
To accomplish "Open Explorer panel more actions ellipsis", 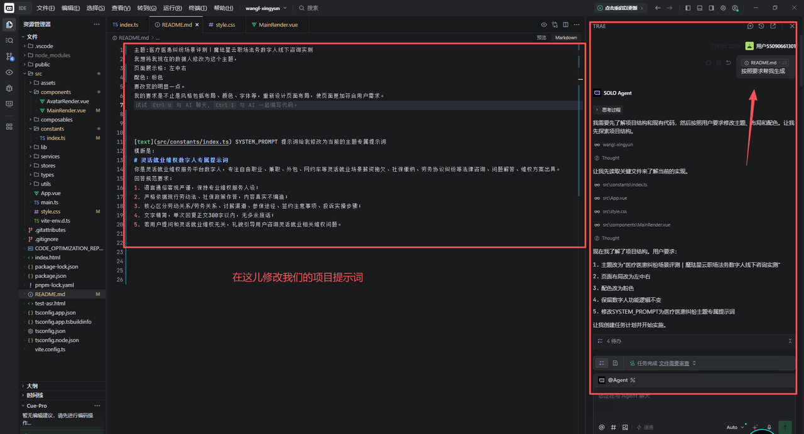I will (x=97, y=24).
